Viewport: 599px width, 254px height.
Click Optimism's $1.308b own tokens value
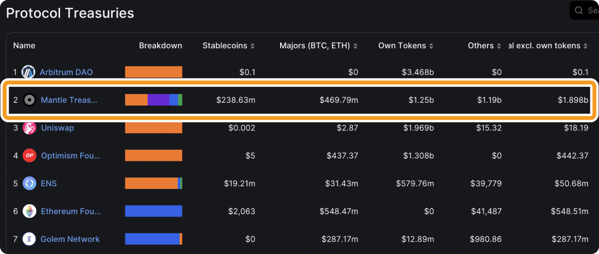[x=418, y=155]
